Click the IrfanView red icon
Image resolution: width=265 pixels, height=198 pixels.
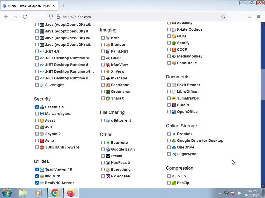click(x=108, y=65)
